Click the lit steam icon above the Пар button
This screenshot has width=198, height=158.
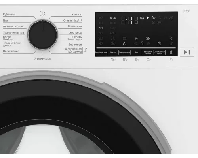point(136,39)
